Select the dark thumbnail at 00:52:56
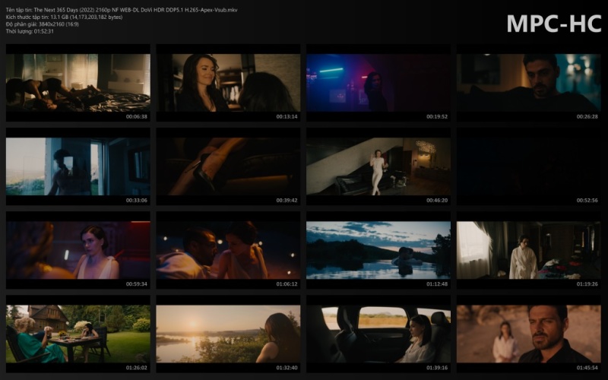Screen dimensions: 608x380 (529, 166)
